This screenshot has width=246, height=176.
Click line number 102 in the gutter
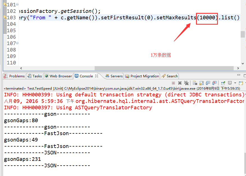[12, 11]
